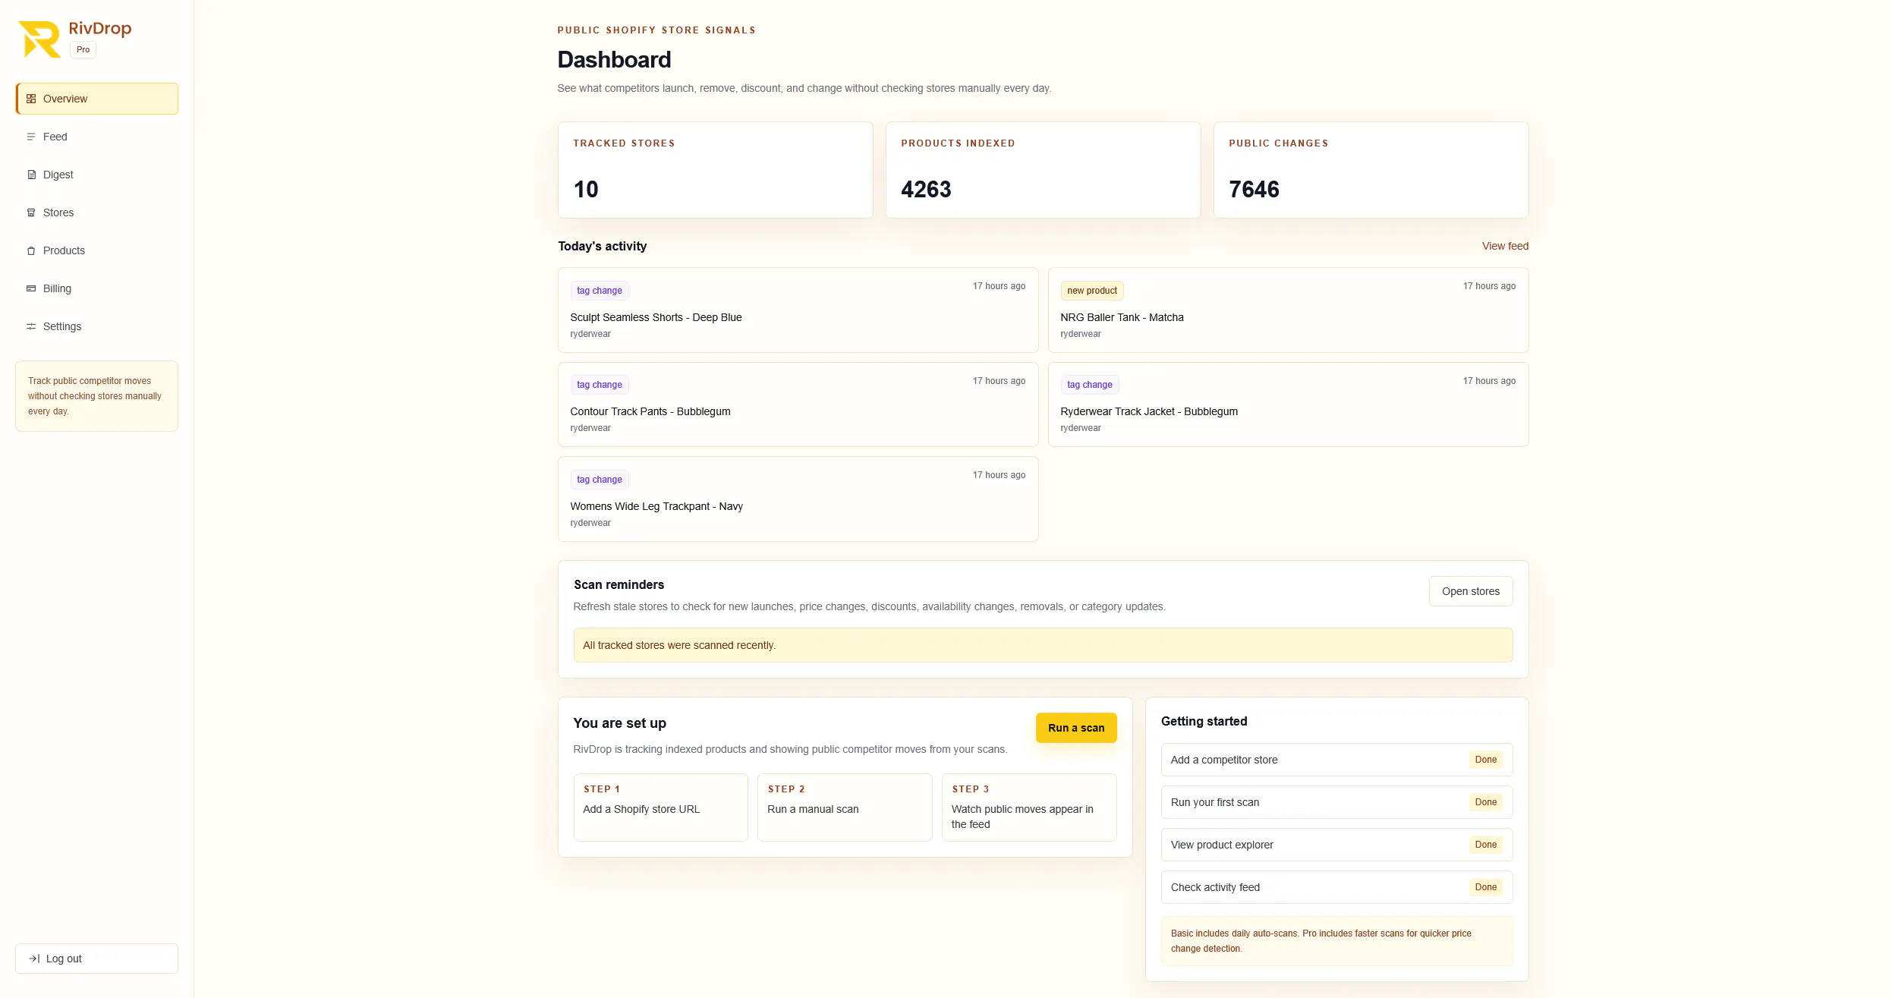Click the Getting started heading
The height and width of the screenshot is (998, 1892).
point(1204,721)
